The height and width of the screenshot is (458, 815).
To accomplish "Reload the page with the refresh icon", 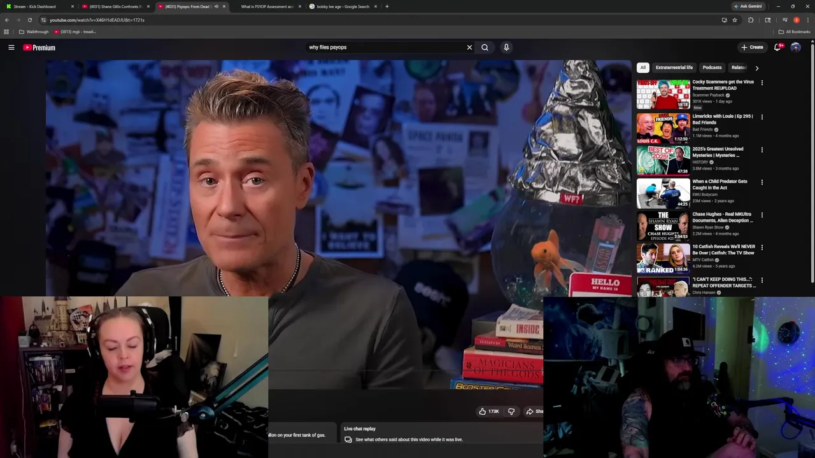I will [29, 20].
